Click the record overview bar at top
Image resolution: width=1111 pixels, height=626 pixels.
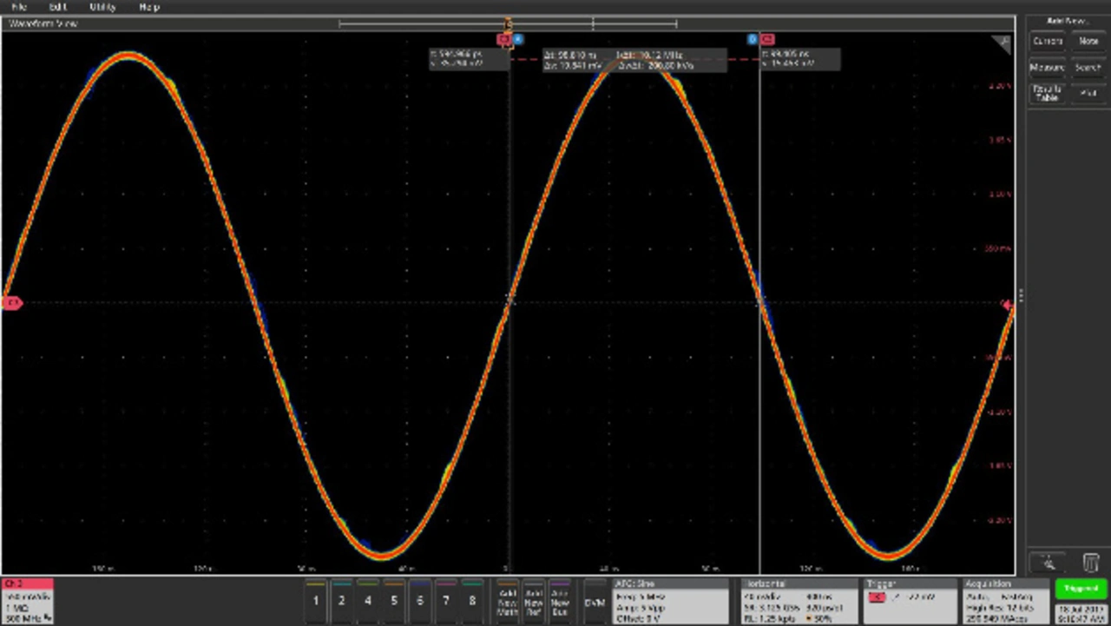tap(508, 23)
